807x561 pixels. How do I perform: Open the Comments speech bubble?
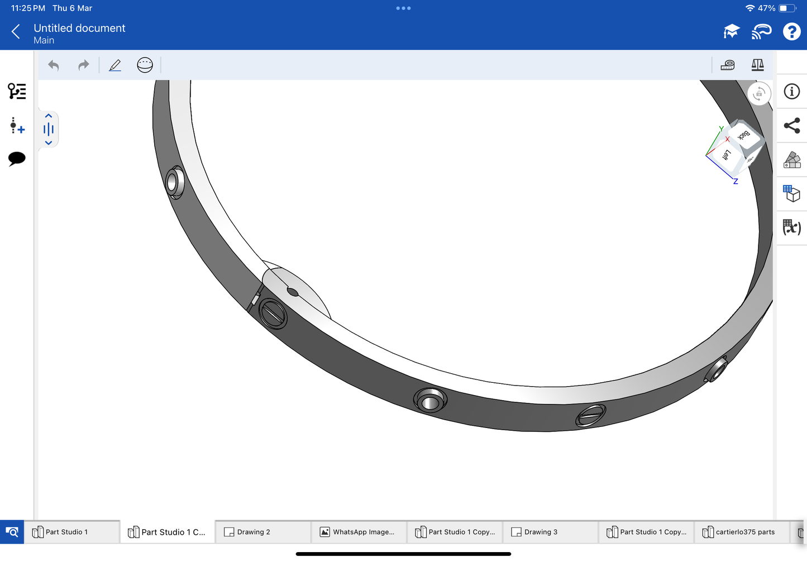point(17,159)
